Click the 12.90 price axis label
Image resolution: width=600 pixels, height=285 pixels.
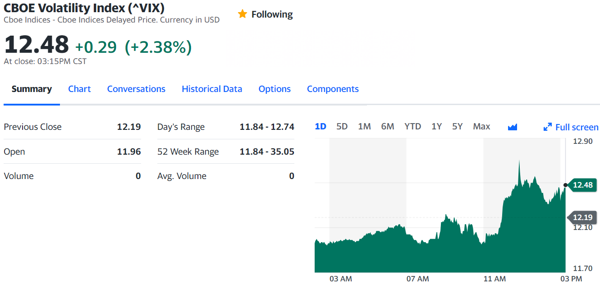click(x=582, y=141)
